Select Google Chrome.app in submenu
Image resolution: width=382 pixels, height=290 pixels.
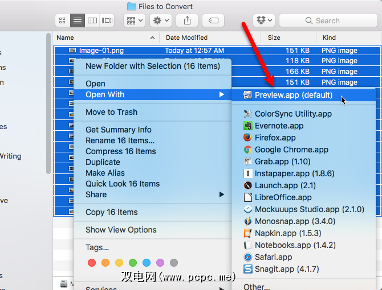click(x=291, y=150)
